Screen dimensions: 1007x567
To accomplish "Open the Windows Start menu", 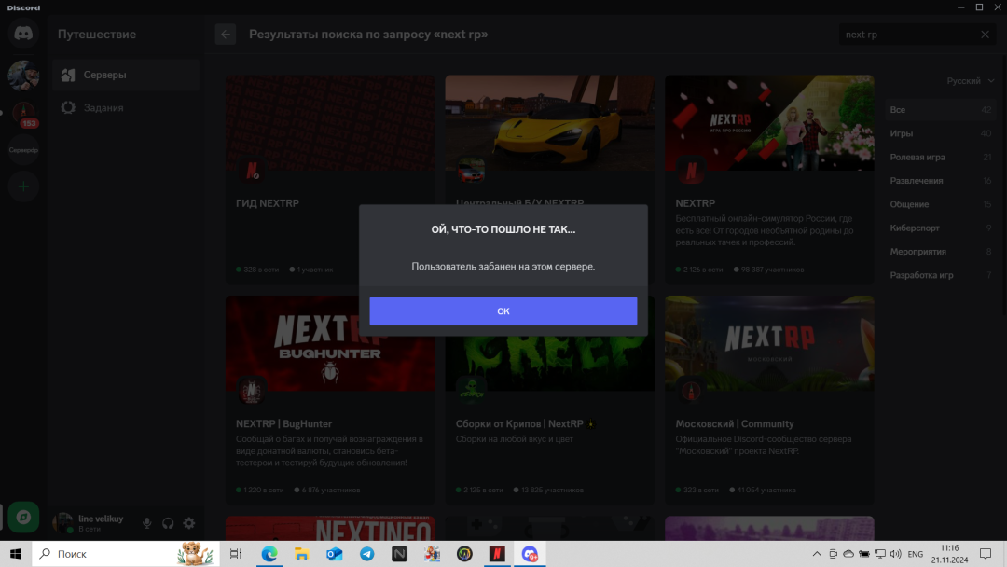I will click(x=16, y=554).
